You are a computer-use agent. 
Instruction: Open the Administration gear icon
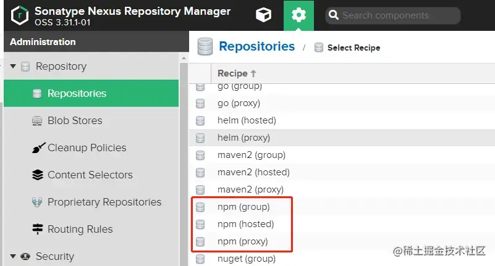coord(298,15)
